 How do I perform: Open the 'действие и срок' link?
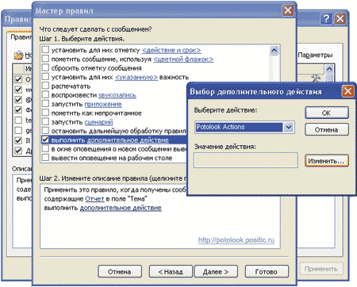(x=171, y=50)
